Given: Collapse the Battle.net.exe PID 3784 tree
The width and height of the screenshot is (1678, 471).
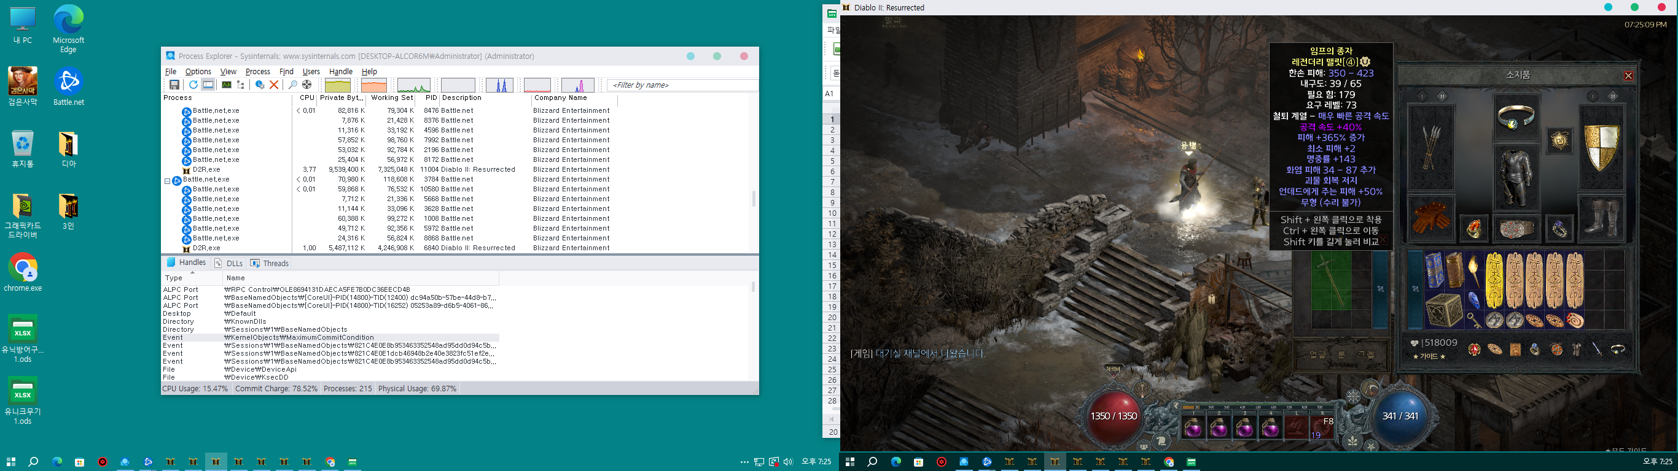Looking at the screenshot, I should tap(168, 180).
